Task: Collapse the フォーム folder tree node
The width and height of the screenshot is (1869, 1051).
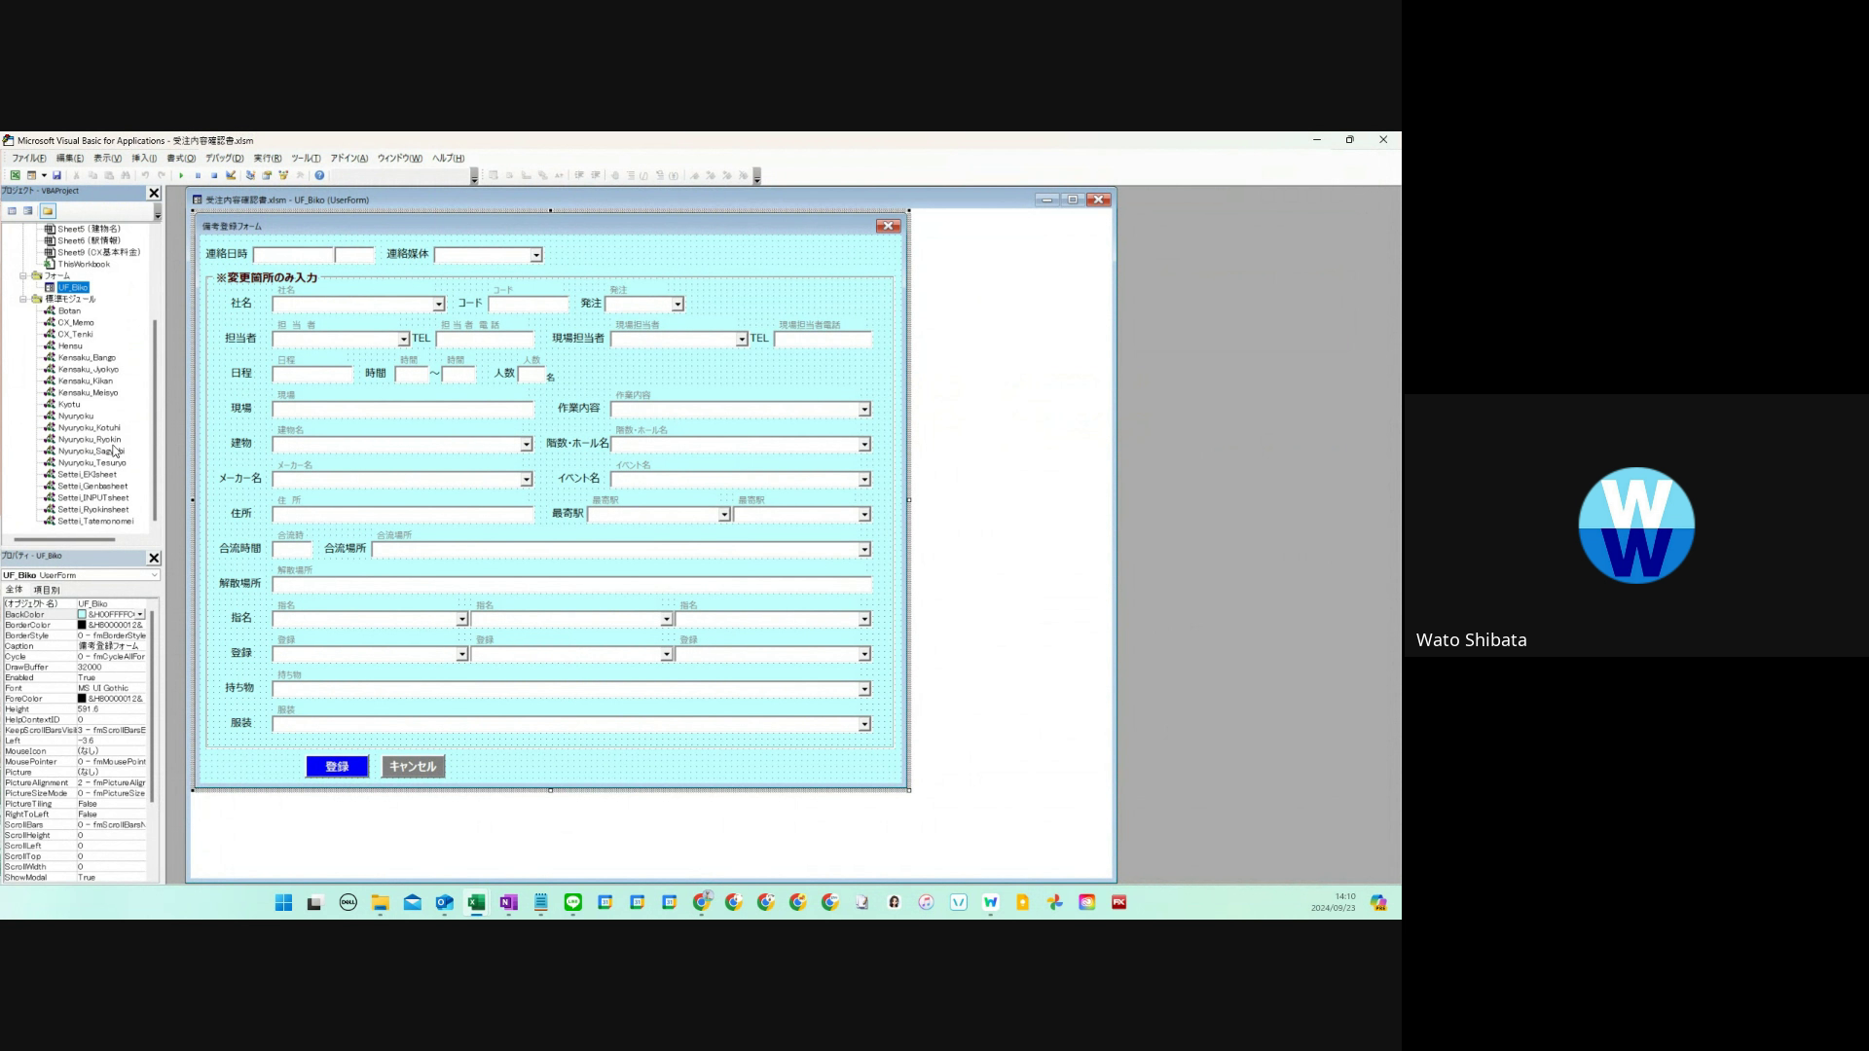Action: tap(23, 276)
